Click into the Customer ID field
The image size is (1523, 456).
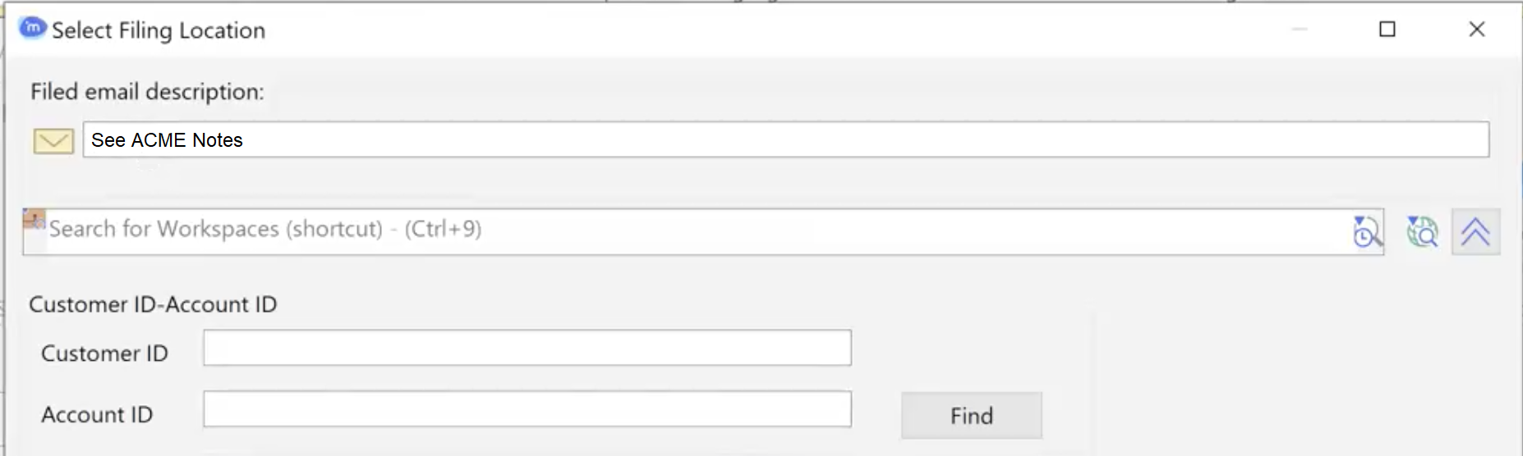527,349
